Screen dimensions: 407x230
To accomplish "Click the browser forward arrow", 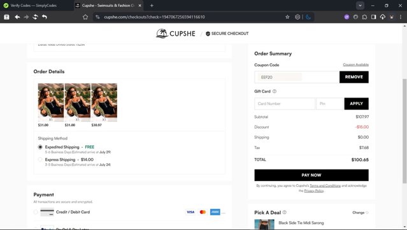I will point(26,17).
